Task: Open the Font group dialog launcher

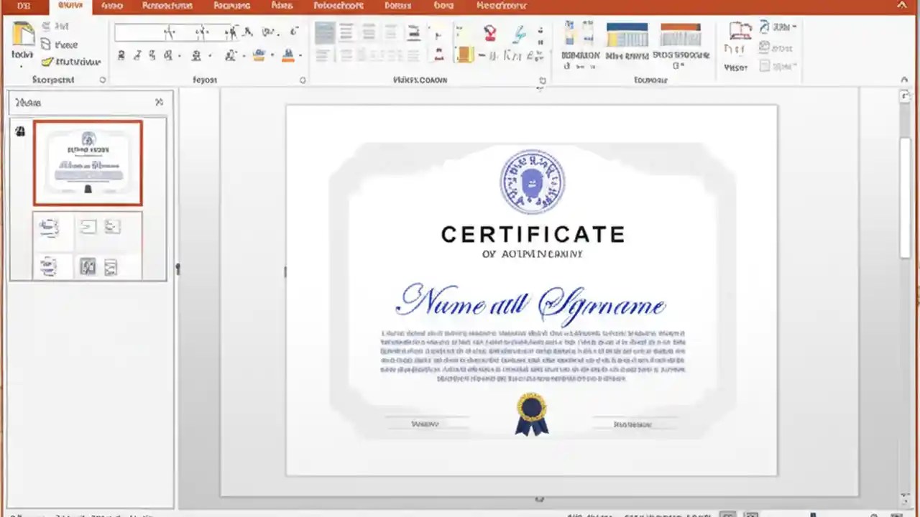Action: [302, 80]
